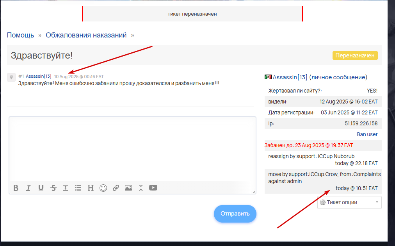This screenshot has height=246, width=395.
Task: Click the timestamp today @ 22:18 EAT
Action: point(356,163)
